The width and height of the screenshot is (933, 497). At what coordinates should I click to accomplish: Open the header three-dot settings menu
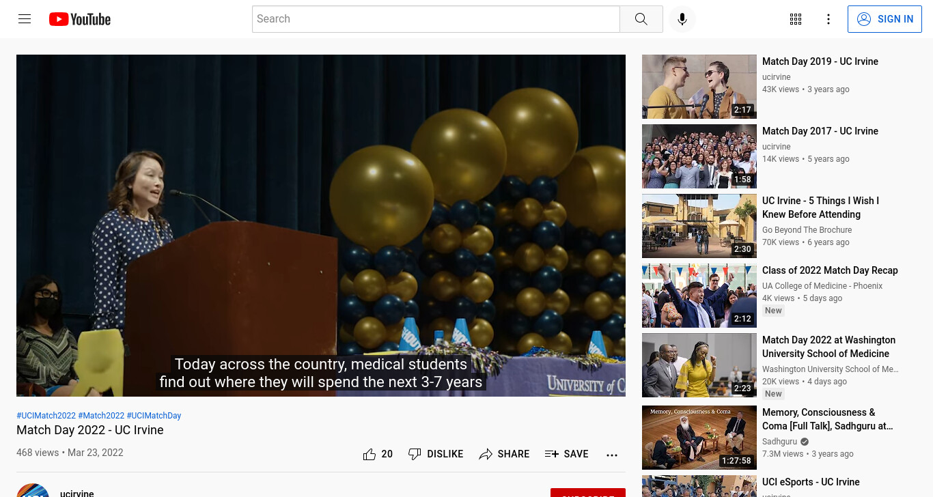[x=828, y=19]
